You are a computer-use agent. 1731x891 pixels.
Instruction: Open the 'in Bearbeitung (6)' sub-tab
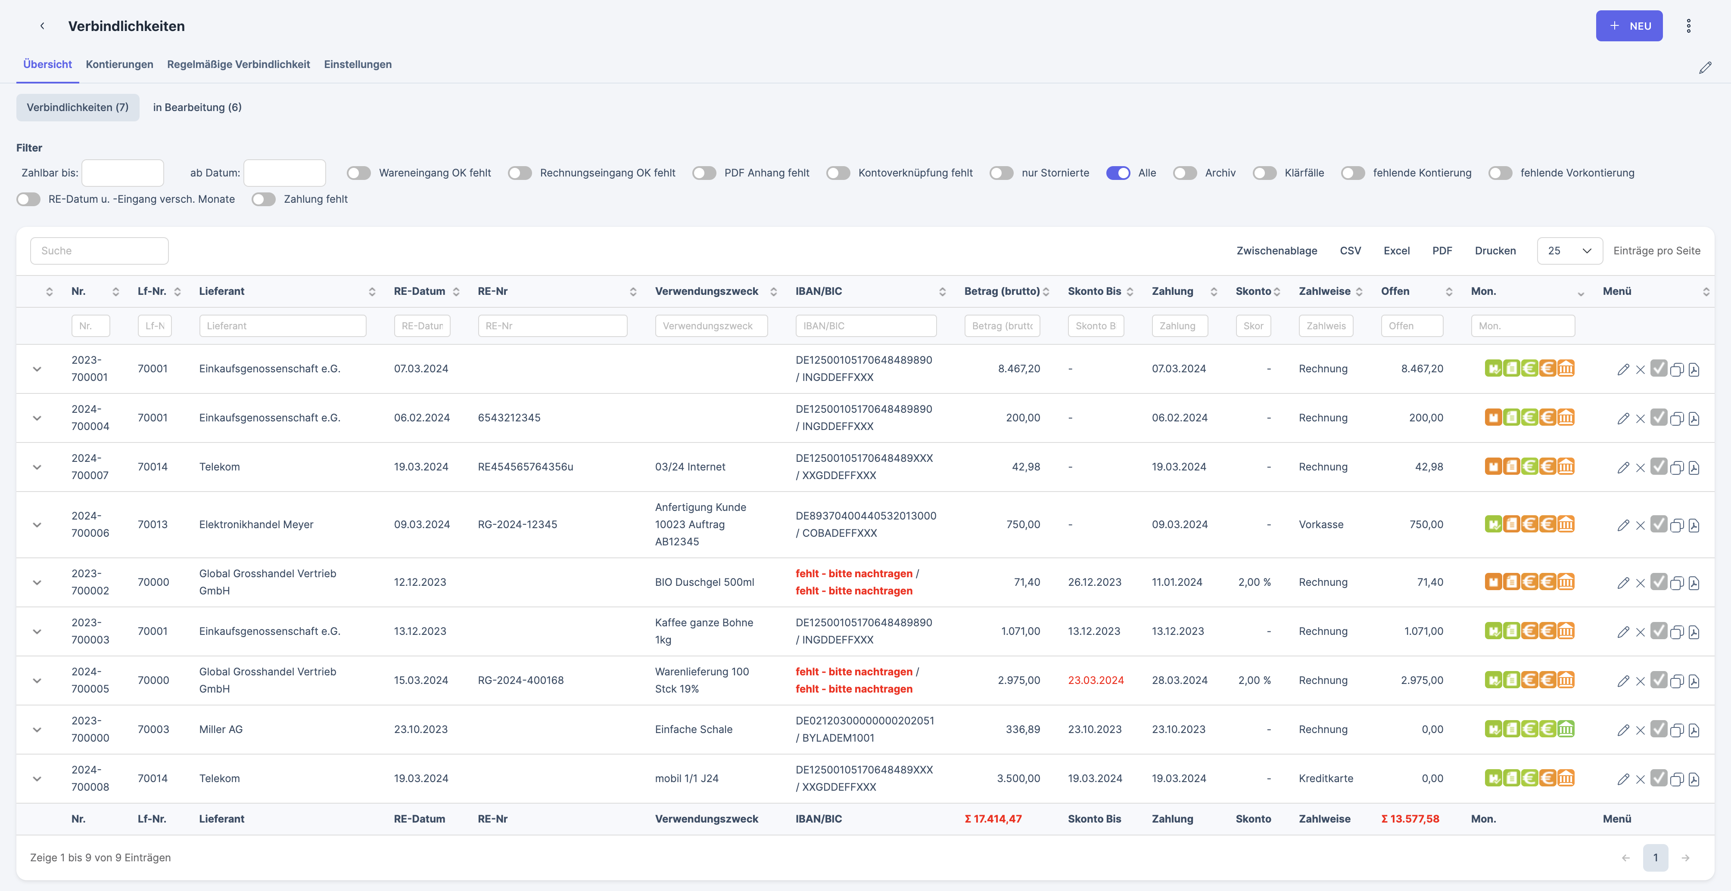point(197,108)
